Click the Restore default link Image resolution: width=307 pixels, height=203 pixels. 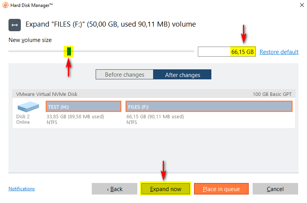(x=279, y=52)
